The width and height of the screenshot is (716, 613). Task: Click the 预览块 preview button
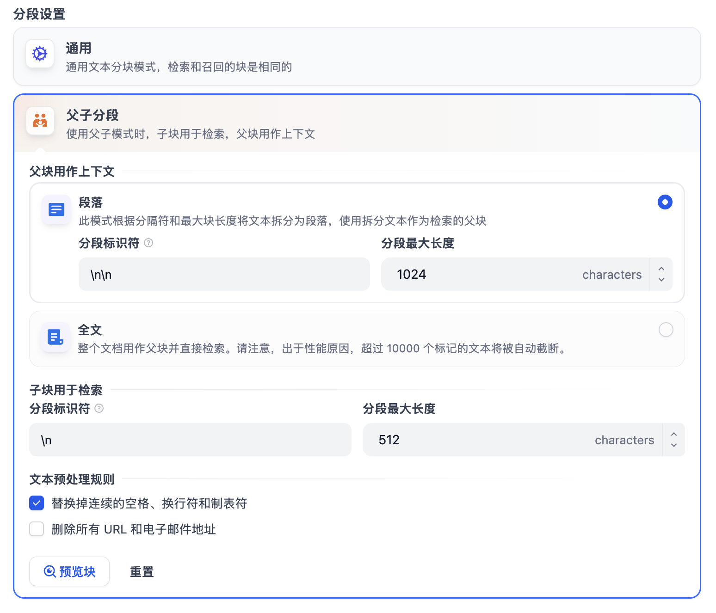click(69, 571)
